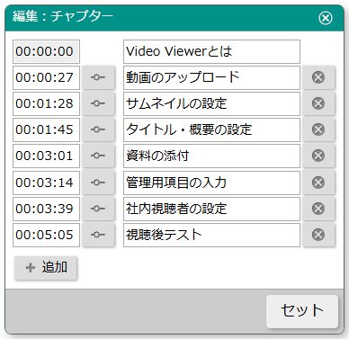The width and height of the screenshot is (349, 339).
Task: Click the 追加 add chapter button
Action: (46, 267)
